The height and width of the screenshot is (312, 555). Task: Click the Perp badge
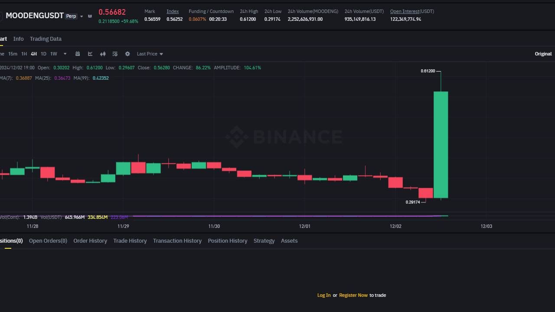[x=71, y=16]
